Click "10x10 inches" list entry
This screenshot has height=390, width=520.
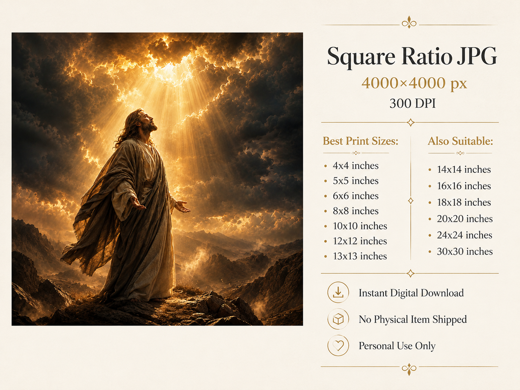(360, 226)
